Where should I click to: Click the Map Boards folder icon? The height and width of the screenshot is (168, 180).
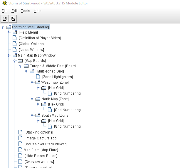[20, 61]
